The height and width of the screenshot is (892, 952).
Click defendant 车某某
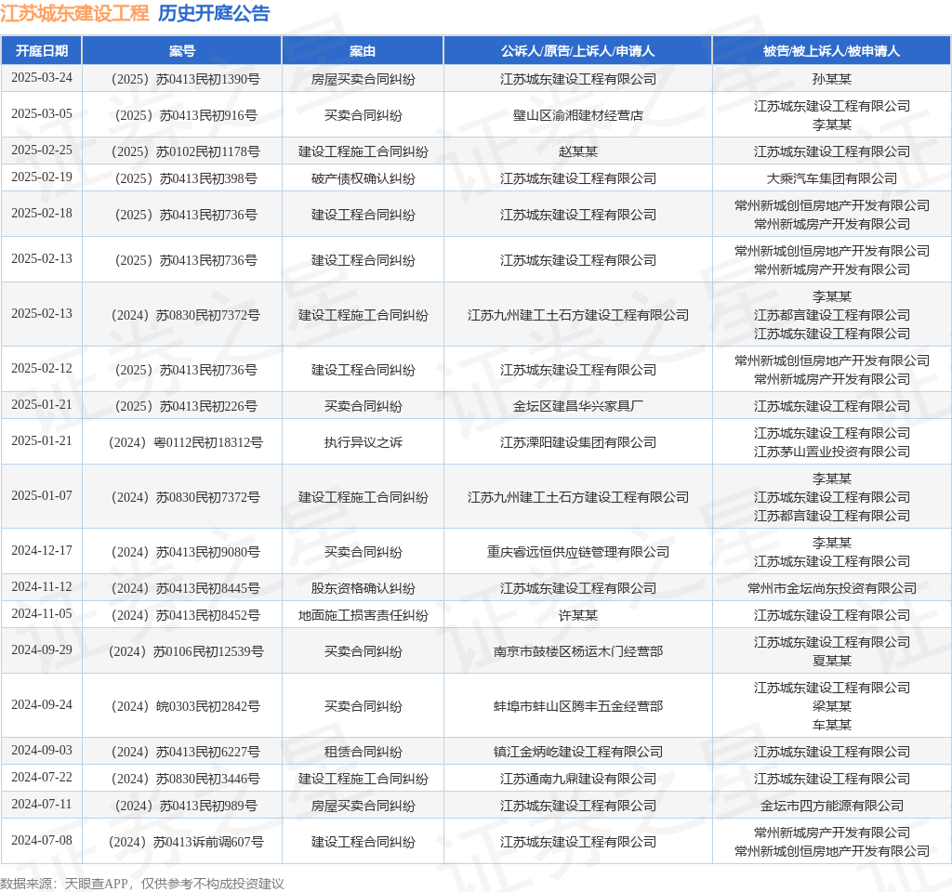pyautogui.click(x=831, y=725)
